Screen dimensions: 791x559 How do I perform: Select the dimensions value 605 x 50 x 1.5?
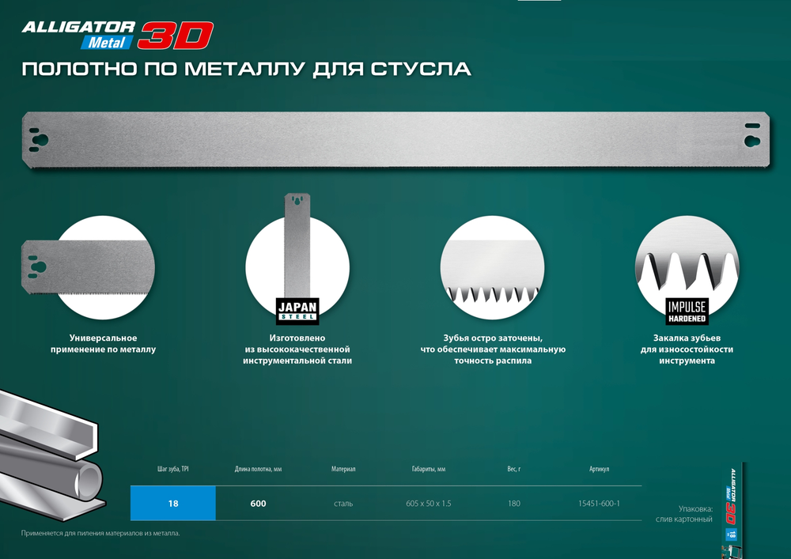pos(429,504)
